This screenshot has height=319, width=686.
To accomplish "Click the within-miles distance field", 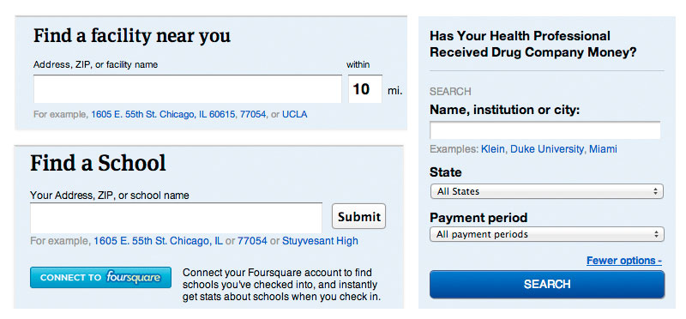I will click(365, 89).
